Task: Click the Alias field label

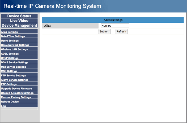Action: [47, 26]
